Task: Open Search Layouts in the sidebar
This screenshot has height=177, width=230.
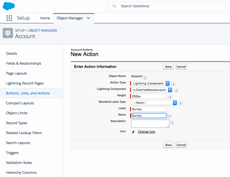Action: tap(18, 143)
